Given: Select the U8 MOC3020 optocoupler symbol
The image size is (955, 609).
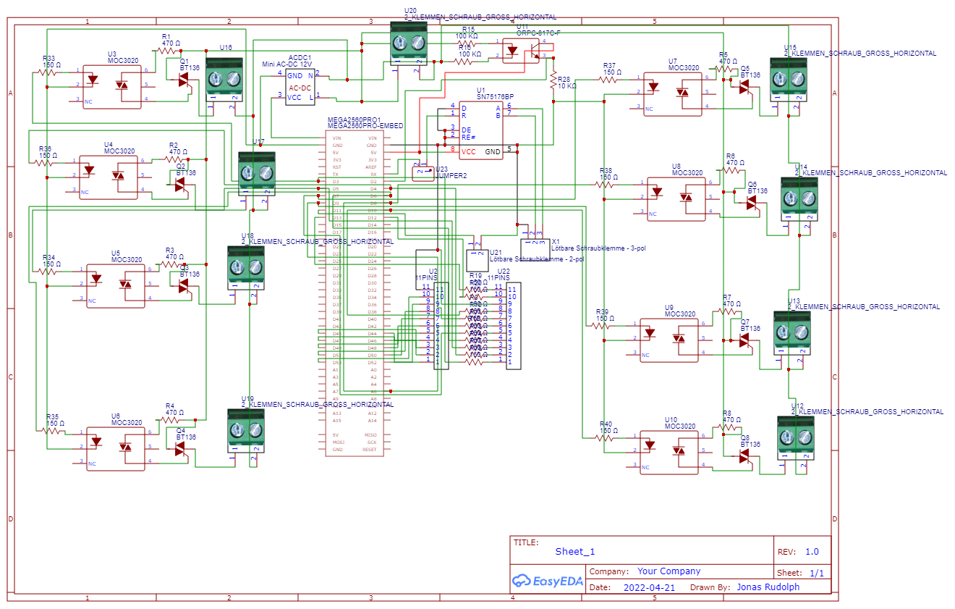Looking at the screenshot, I should (676, 199).
